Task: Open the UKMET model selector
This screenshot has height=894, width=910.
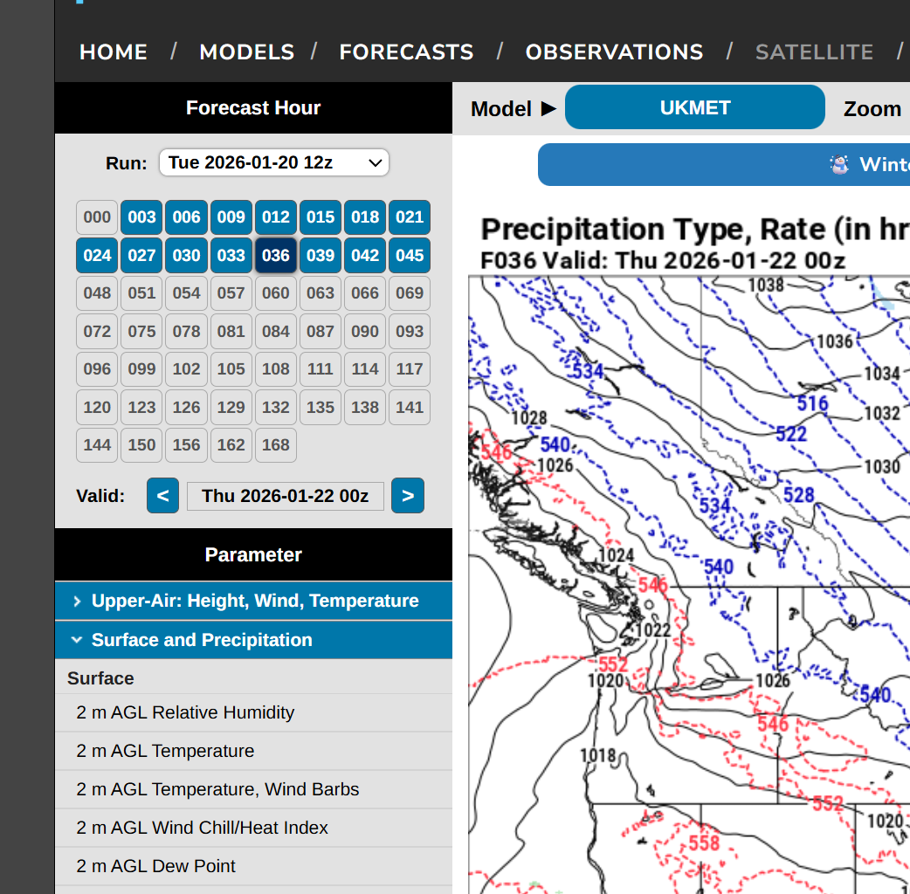Action: [694, 107]
